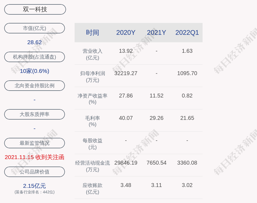
Task: Select the 应收账款 value 3.02
Action: coord(187,185)
